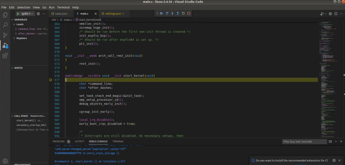Maximize the panel with up chevron
This screenshot has height=165, width=345.
(336, 142)
